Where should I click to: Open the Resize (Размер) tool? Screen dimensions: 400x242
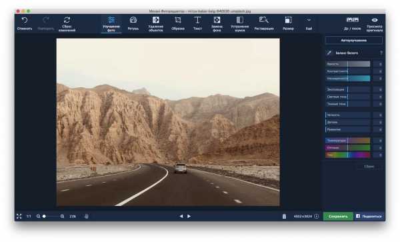(x=288, y=23)
